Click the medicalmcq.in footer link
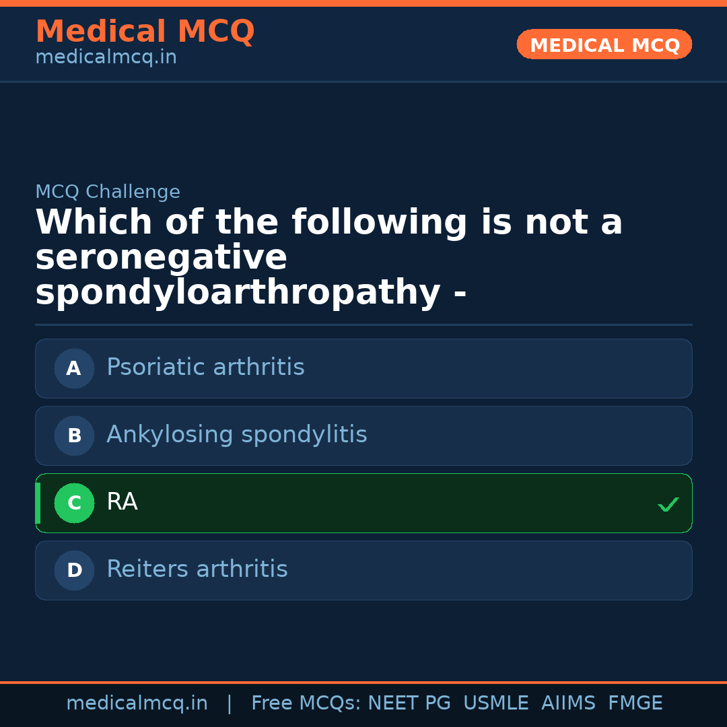Image resolution: width=727 pixels, height=727 pixels. click(137, 702)
